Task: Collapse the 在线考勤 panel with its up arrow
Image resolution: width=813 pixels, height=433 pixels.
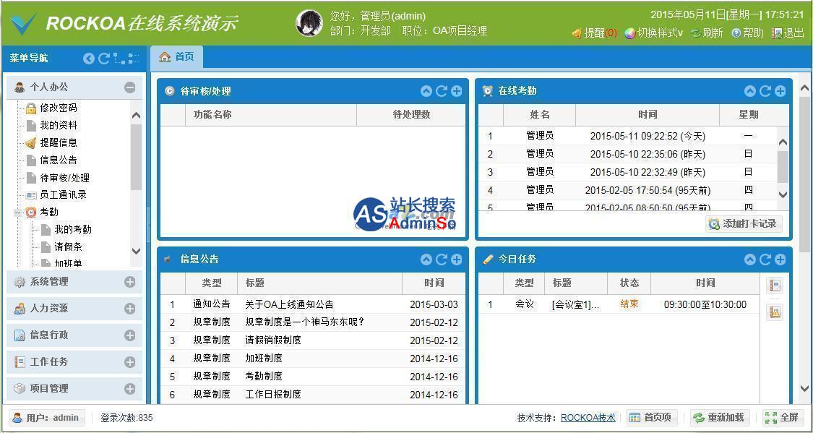Action: point(749,91)
